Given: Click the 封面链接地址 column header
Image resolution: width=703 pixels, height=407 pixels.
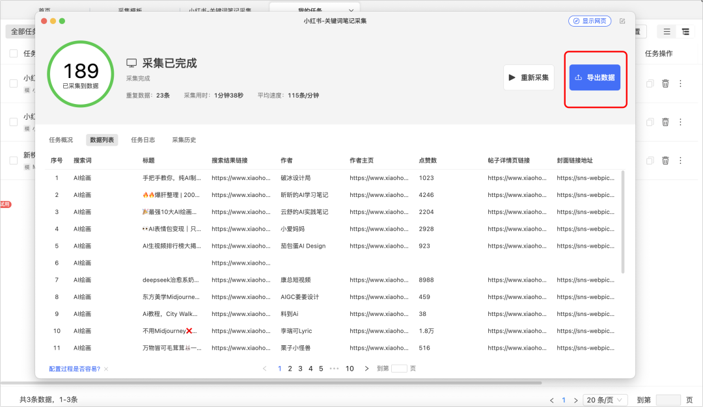Looking at the screenshot, I should [x=575, y=161].
